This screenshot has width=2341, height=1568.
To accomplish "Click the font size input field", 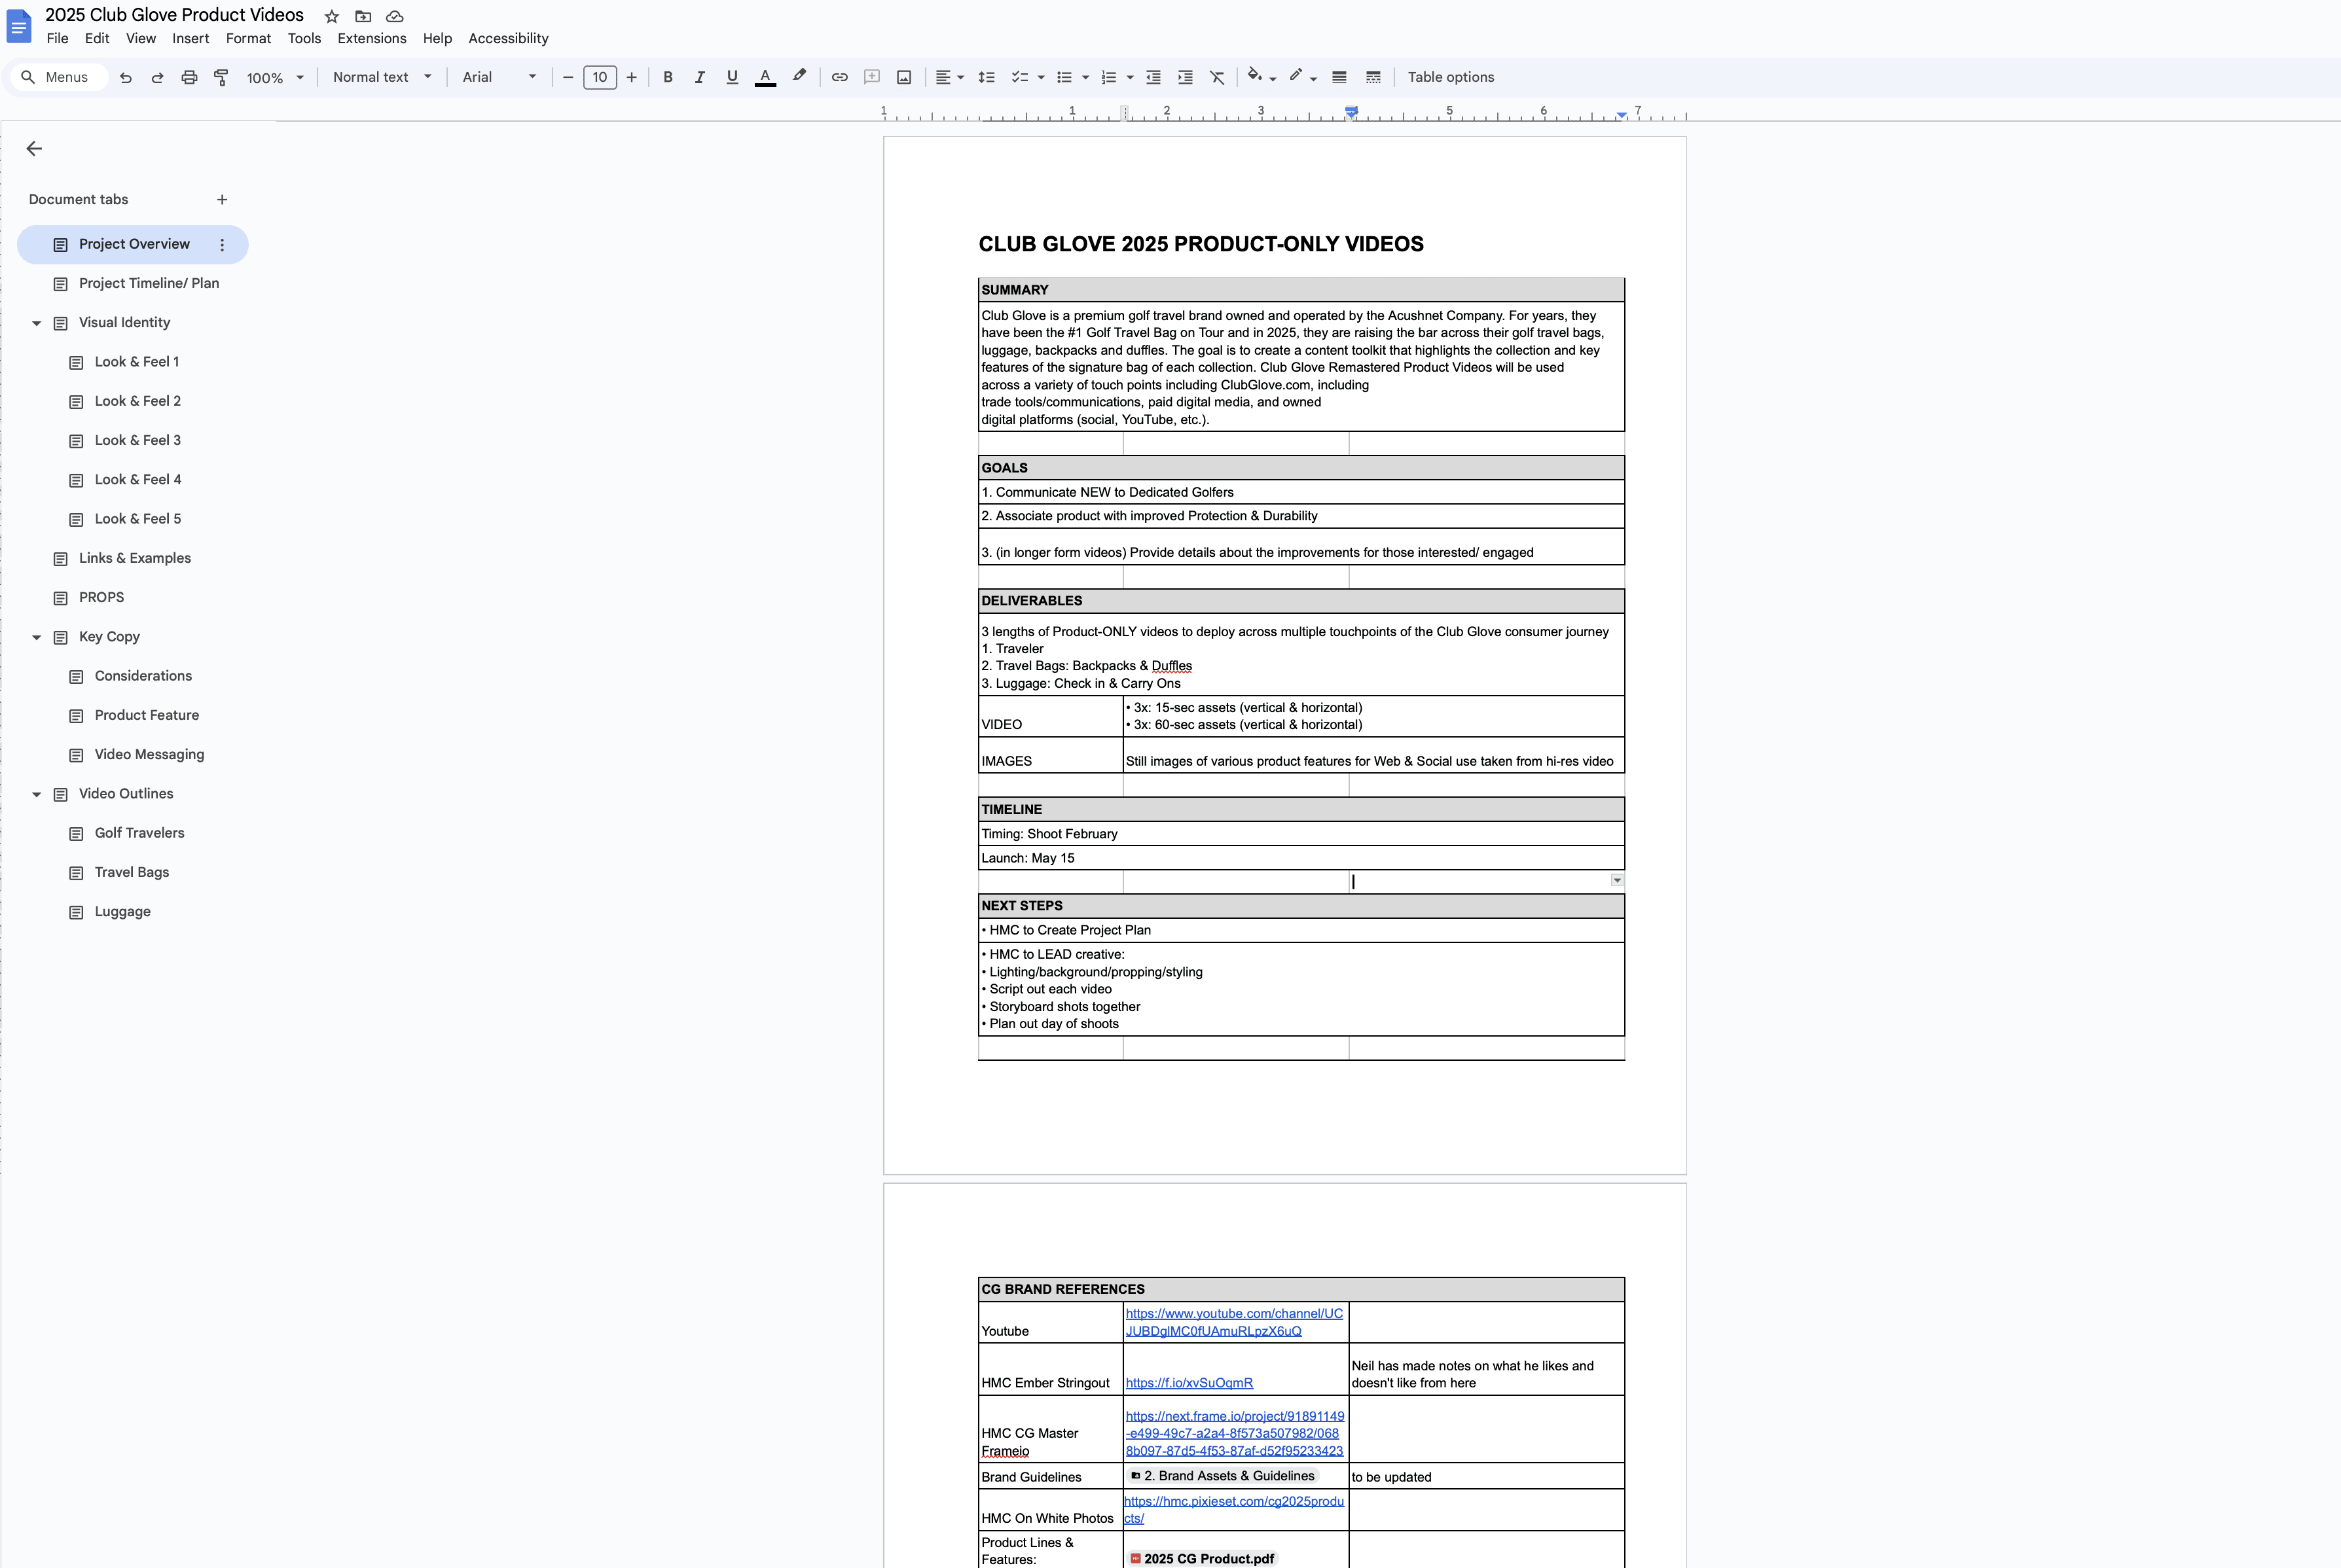I will click(599, 77).
